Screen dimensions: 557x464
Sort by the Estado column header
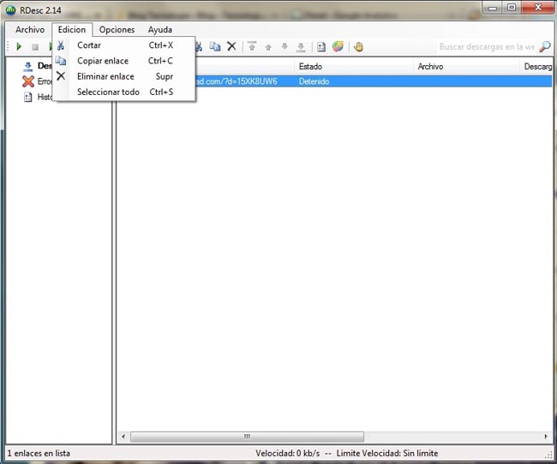click(x=351, y=66)
